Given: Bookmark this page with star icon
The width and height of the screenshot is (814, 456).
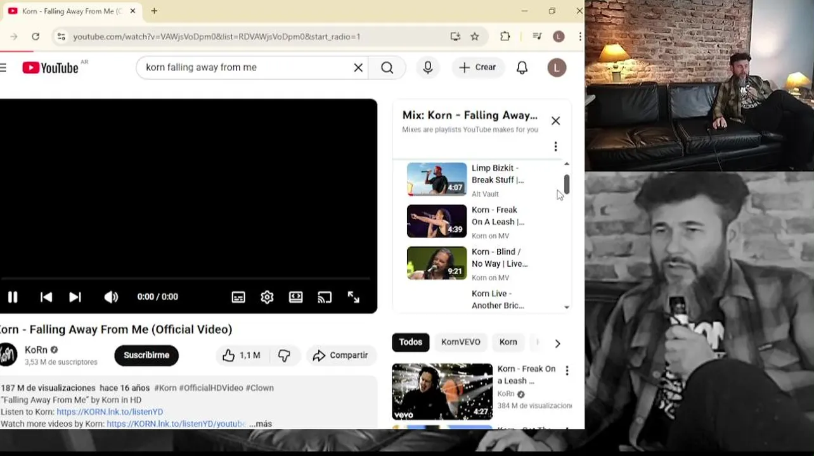Looking at the screenshot, I should (475, 37).
